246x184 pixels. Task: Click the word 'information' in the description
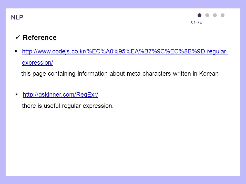(93, 74)
